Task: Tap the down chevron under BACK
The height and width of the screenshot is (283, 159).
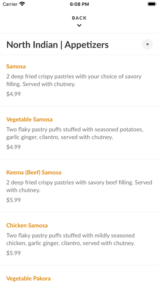Action: [79, 26]
